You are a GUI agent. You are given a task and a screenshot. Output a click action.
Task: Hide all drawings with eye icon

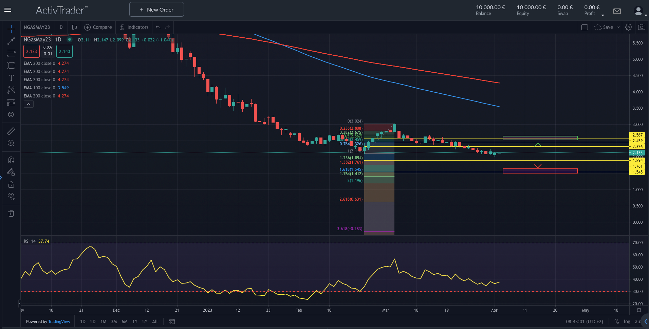tap(11, 196)
